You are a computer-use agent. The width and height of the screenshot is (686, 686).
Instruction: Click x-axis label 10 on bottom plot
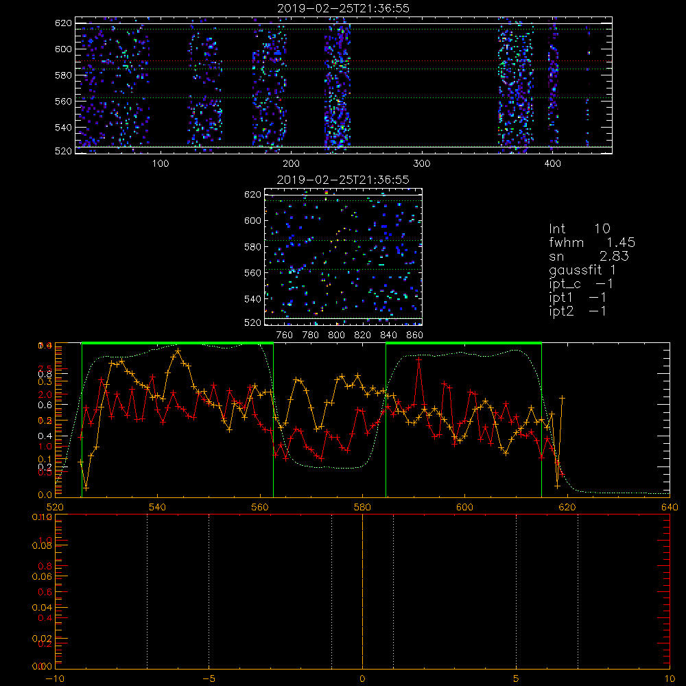670,678
